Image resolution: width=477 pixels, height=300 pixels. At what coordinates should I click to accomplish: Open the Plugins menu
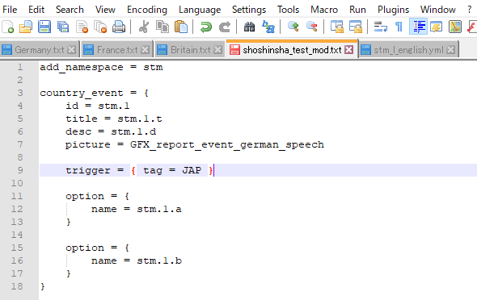(x=393, y=10)
